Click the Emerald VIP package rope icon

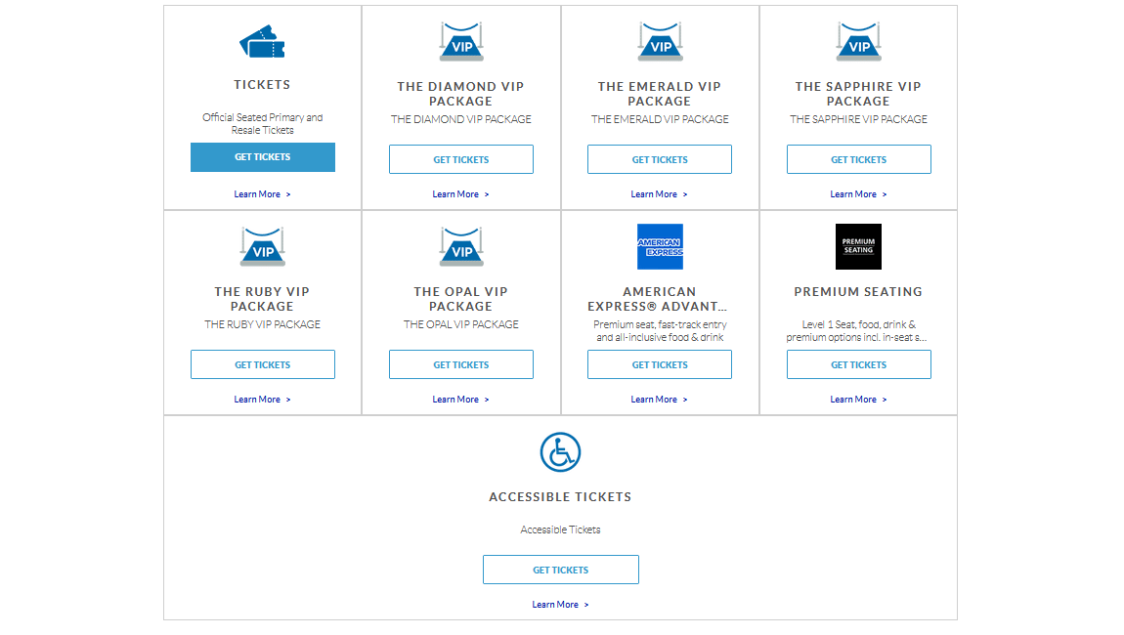pos(660,42)
